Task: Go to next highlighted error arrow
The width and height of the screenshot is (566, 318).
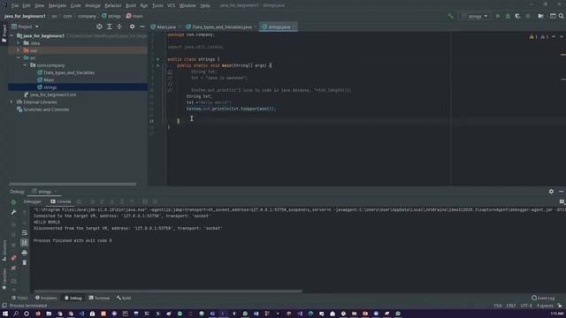Action: (x=562, y=37)
